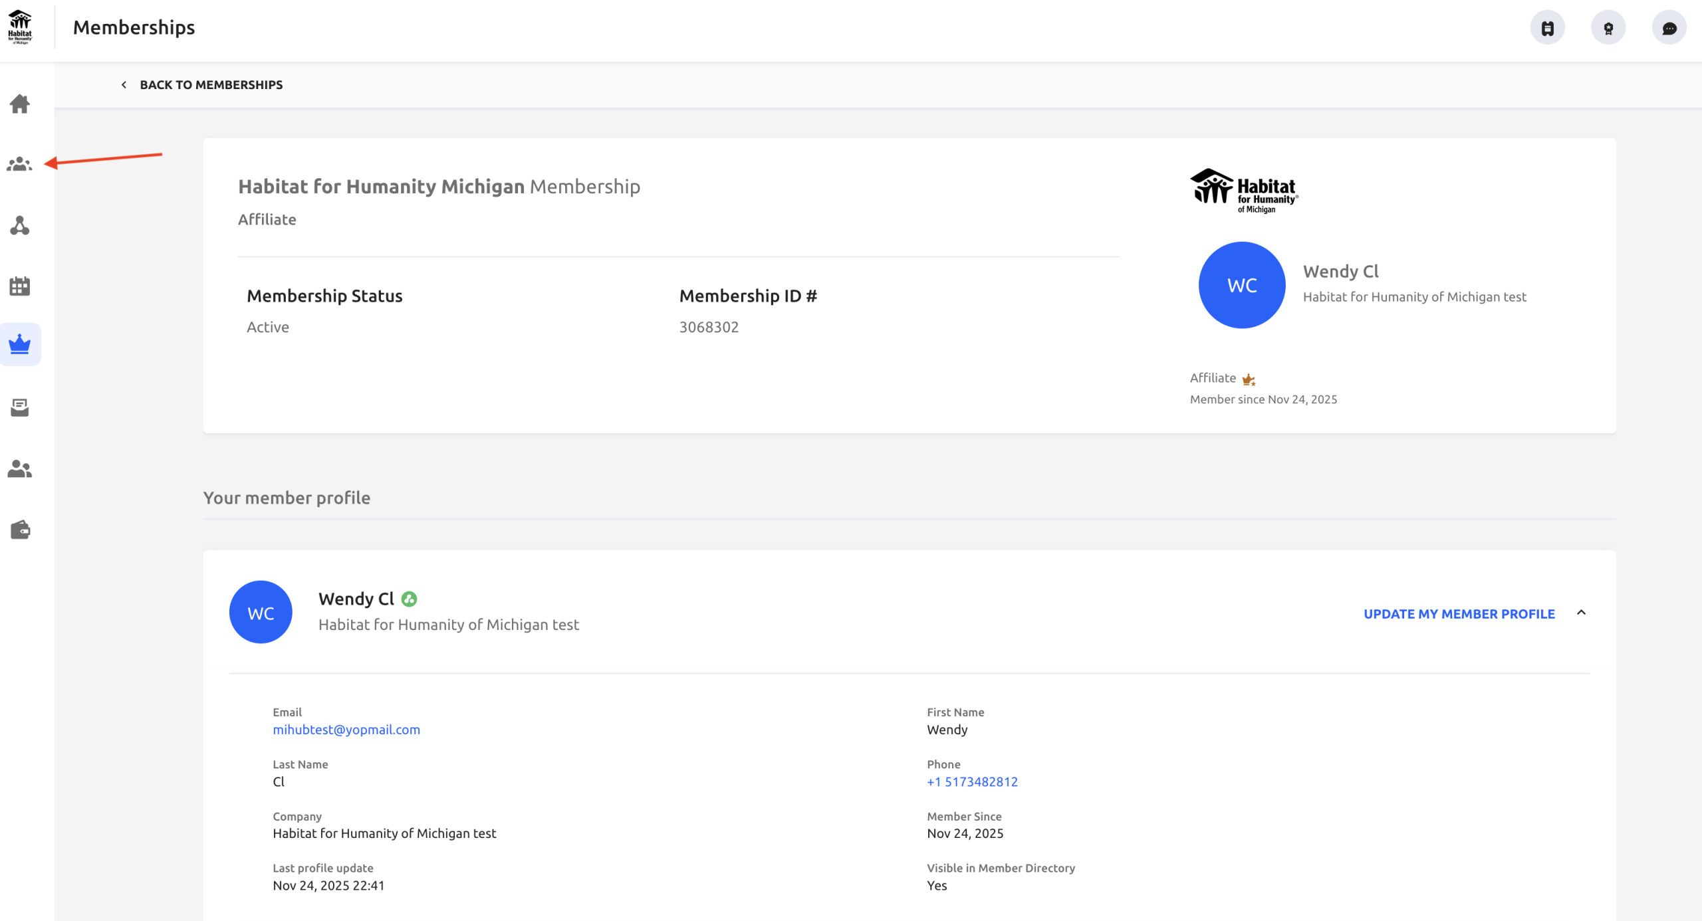The height and width of the screenshot is (921, 1702).
Task: Click the Habitat logo in top-left corner
Action: click(x=20, y=27)
